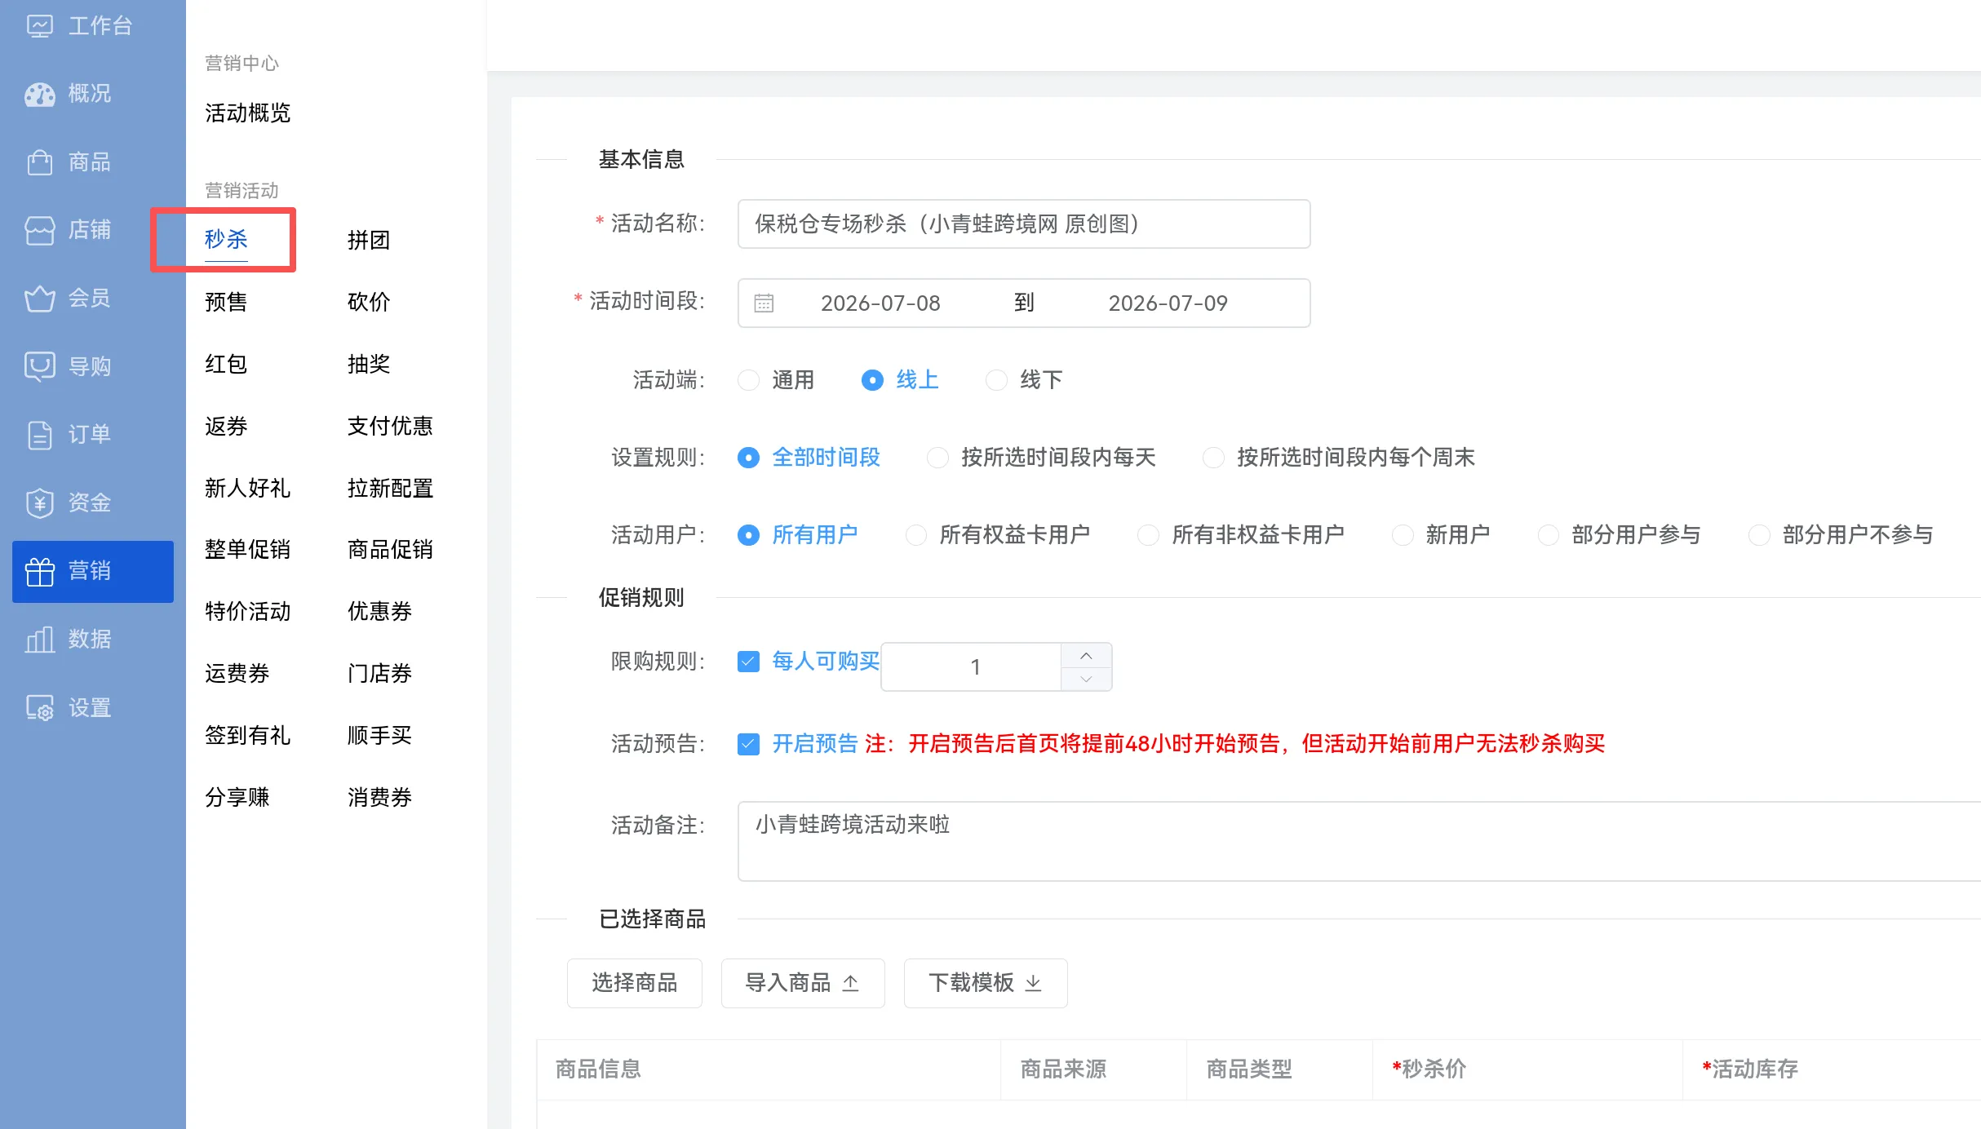The width and height of the screenshot is (1981, 1129).
Task: Open 优惠券 menu item
Action: pyautogui.click(x=379, y=612)
